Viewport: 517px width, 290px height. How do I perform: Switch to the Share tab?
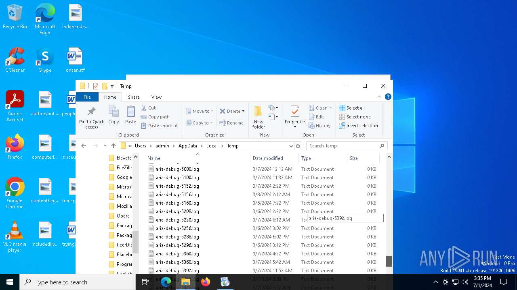(134, 97)
